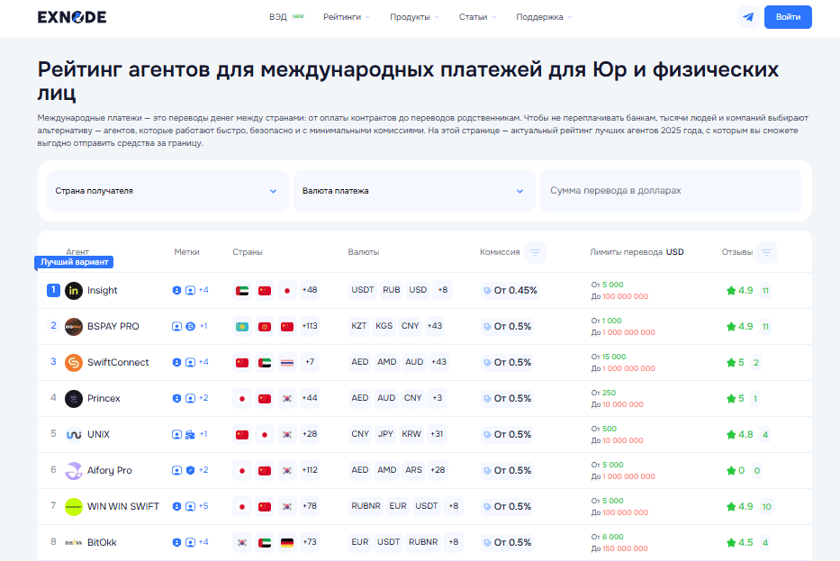Viewport: 840px width, 561px height.
Task: Open the BitOkk agent link
Action: (x=102, y=542)
